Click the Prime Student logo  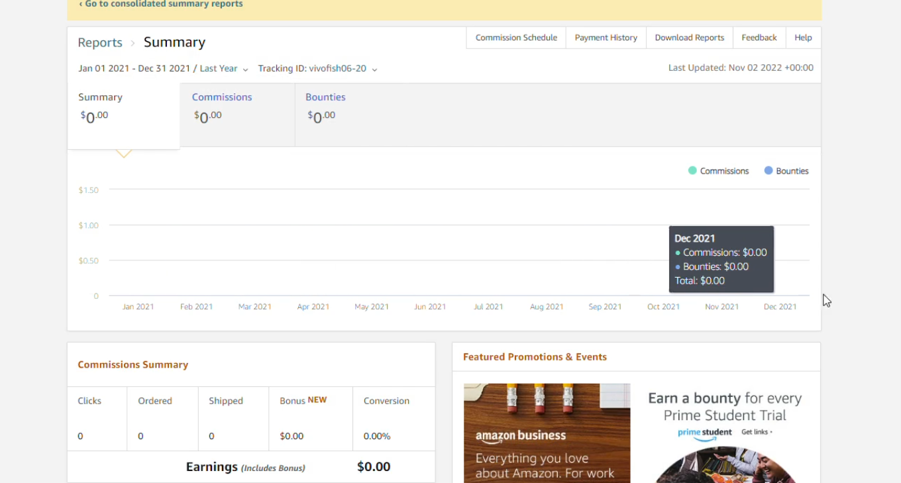(x=705, y=433)
